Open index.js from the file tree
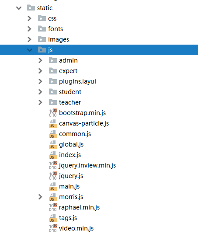Screen dimensions: 198x234 [x=70, y=155]
